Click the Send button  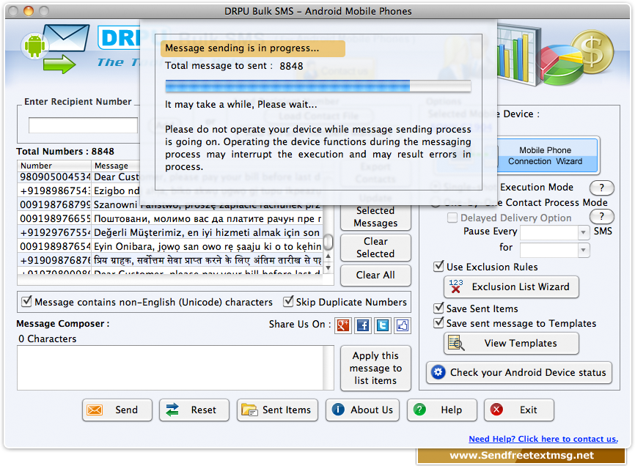(x=117, y=410)
